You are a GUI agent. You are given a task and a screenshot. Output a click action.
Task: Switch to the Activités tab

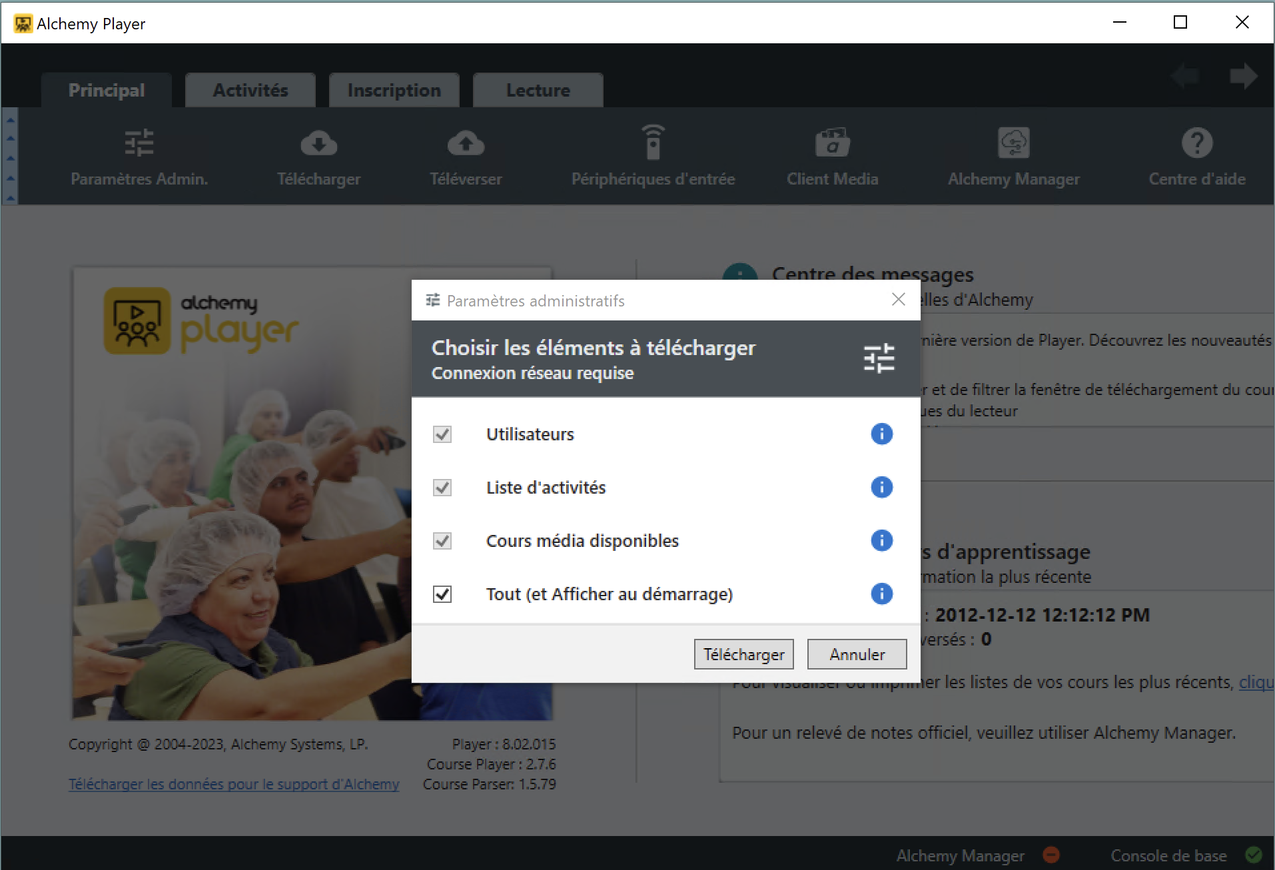click(x=250, y=91)
